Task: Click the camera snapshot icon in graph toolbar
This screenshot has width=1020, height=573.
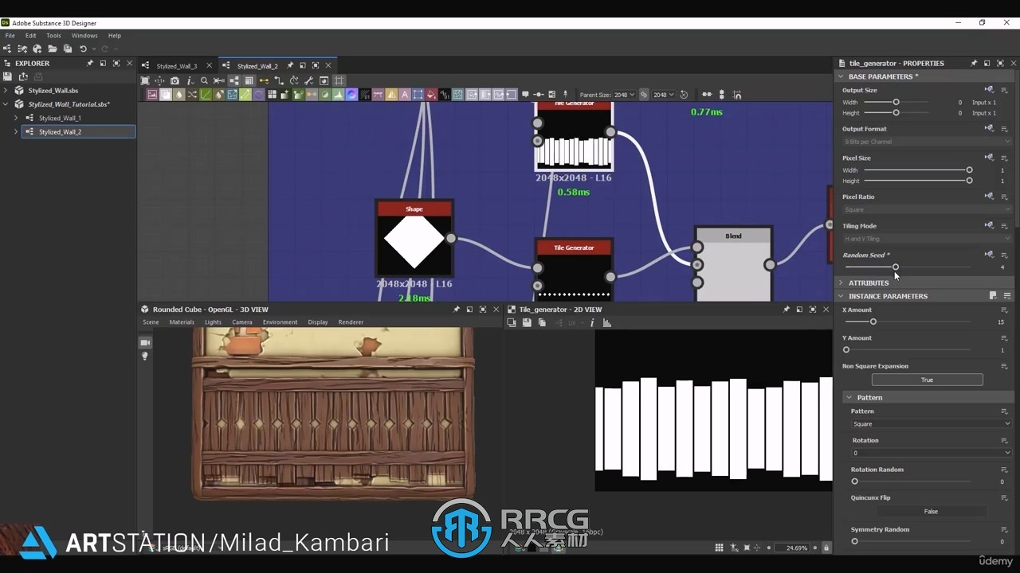Action: click(x=175, y=80)
